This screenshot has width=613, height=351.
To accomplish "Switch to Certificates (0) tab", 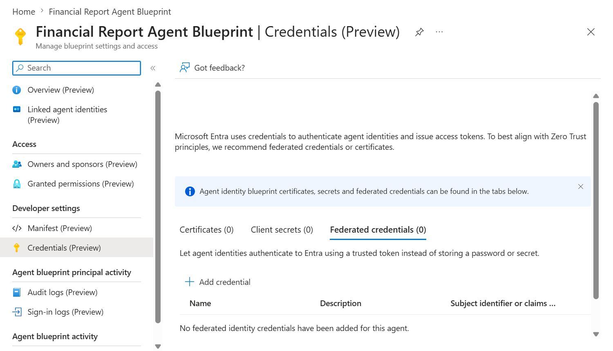I will tap(207, 230).
